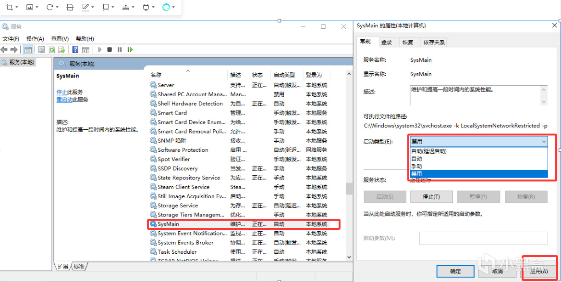561x282 pixels.
Task: Click the 停止 link for this service
Action: [x=62, y=92]
